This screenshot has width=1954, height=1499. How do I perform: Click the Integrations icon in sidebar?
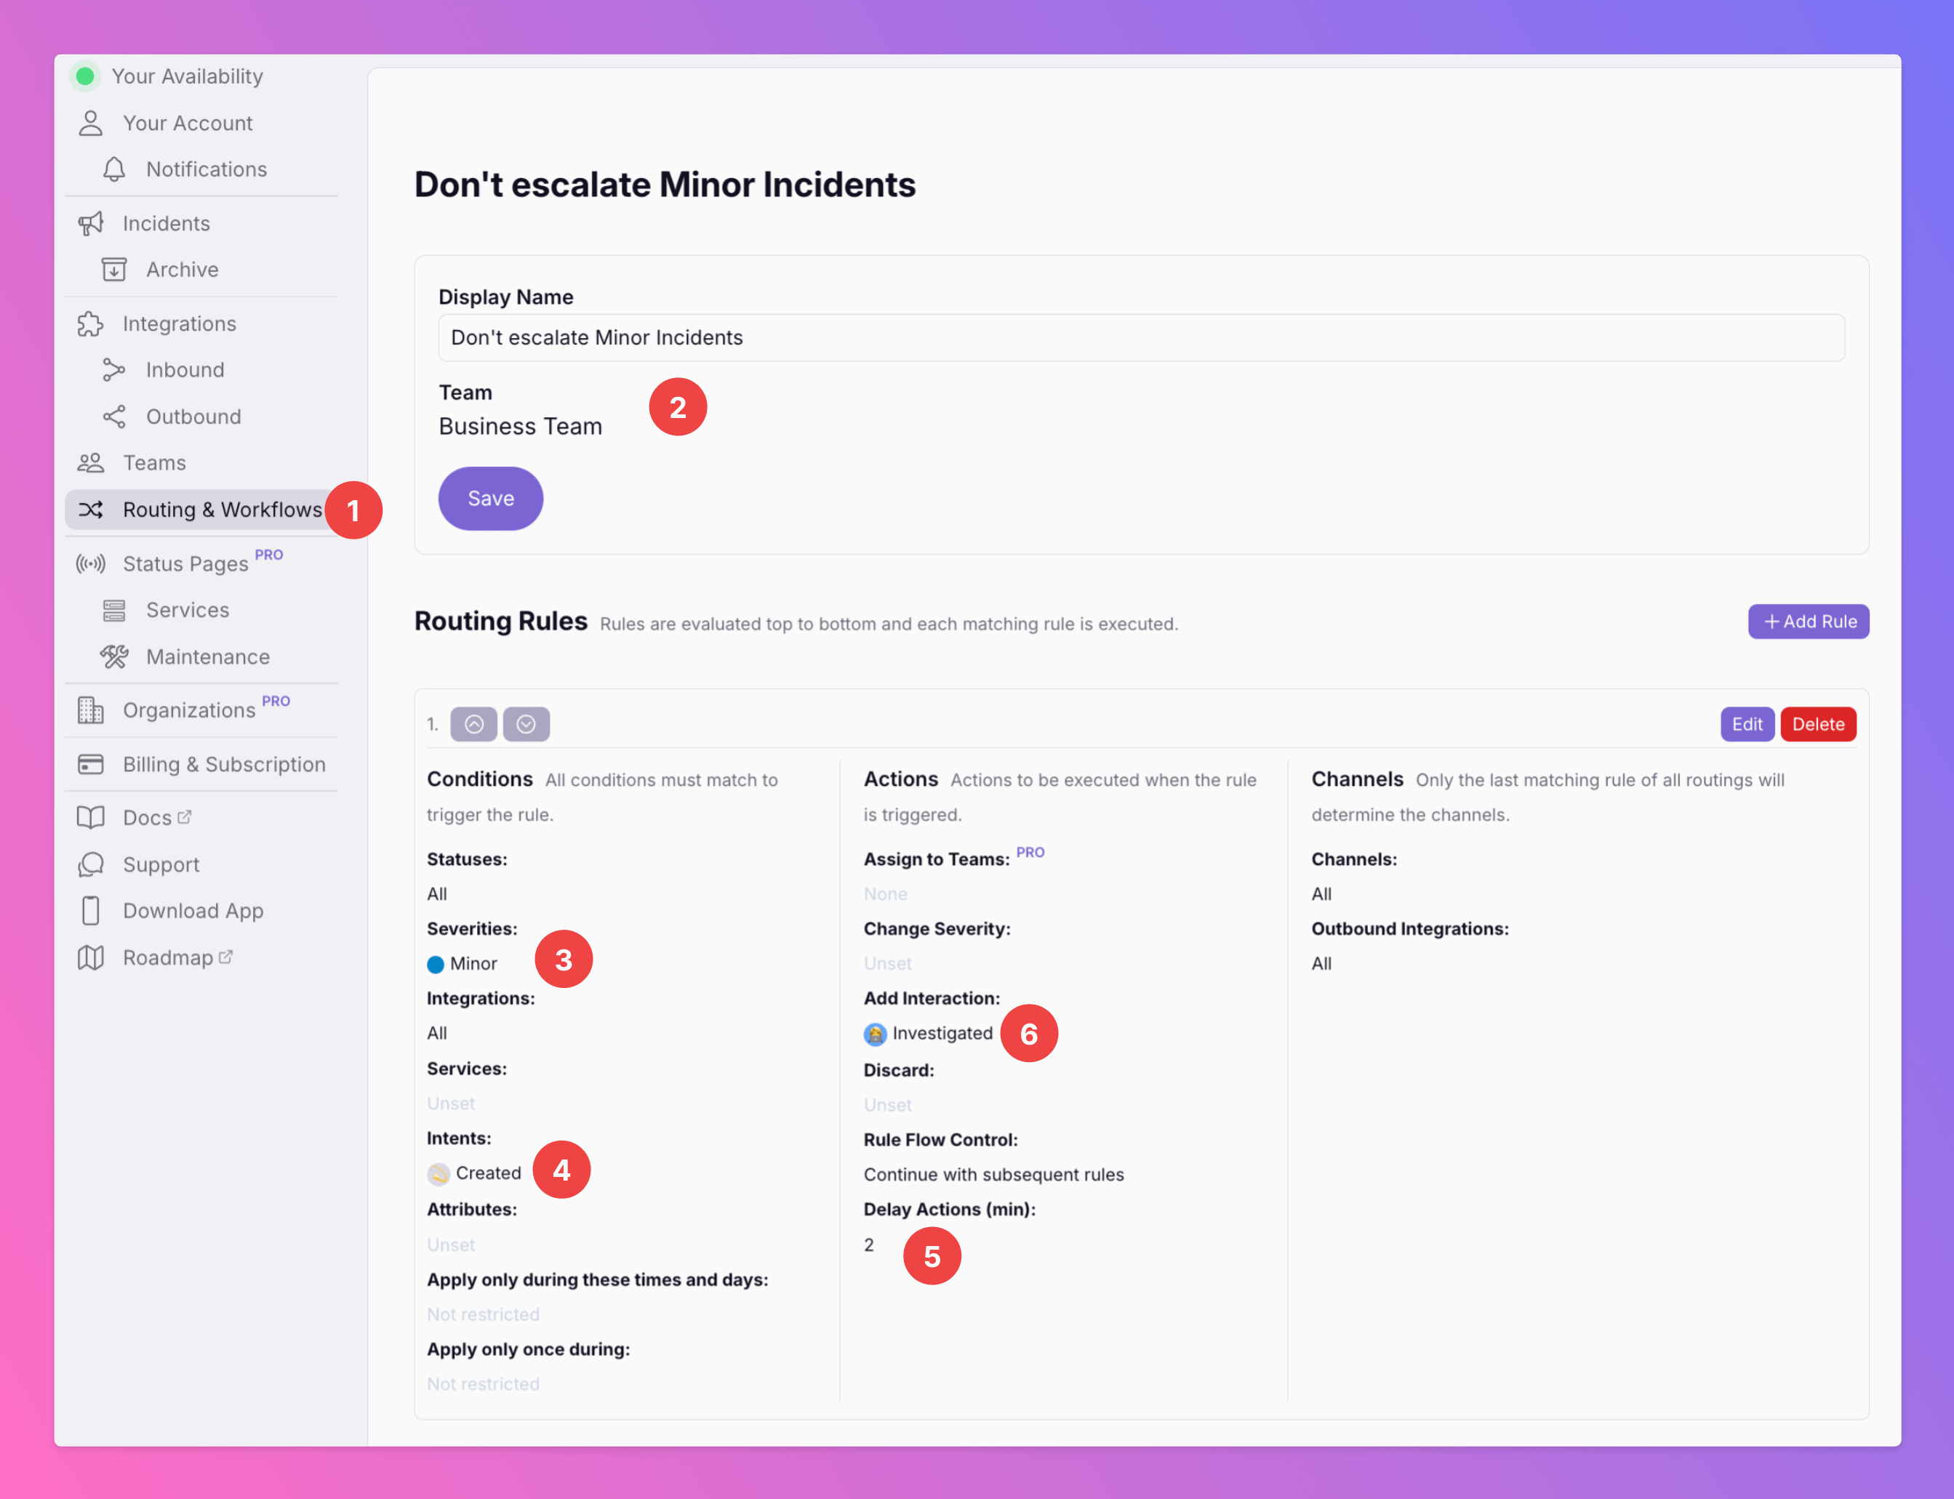tap(89, 323)
